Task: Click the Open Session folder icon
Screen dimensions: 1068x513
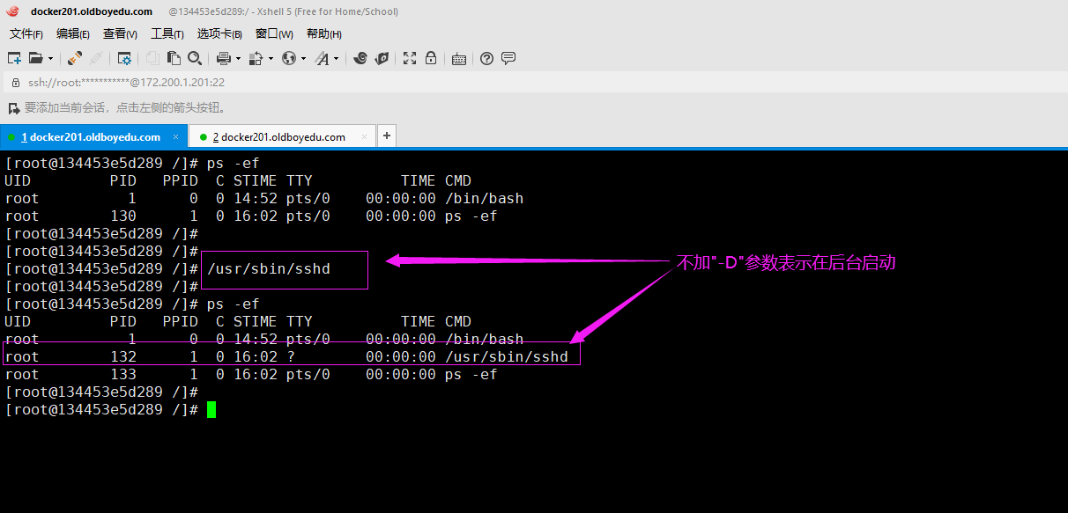Action: coord(35,58)
